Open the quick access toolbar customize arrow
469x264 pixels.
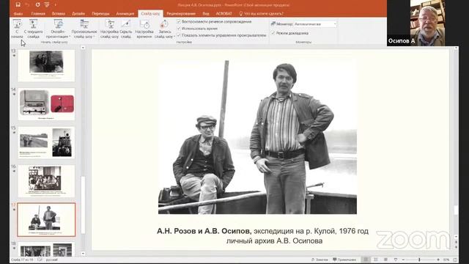[x=56, y=5]
